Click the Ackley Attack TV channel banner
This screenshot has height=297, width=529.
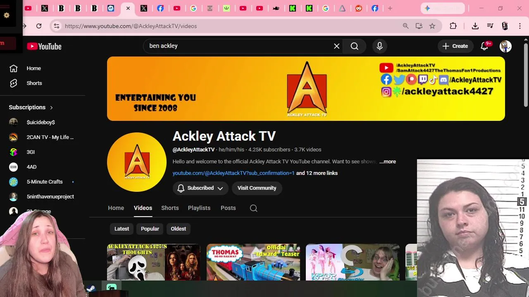tap(306, 89)
